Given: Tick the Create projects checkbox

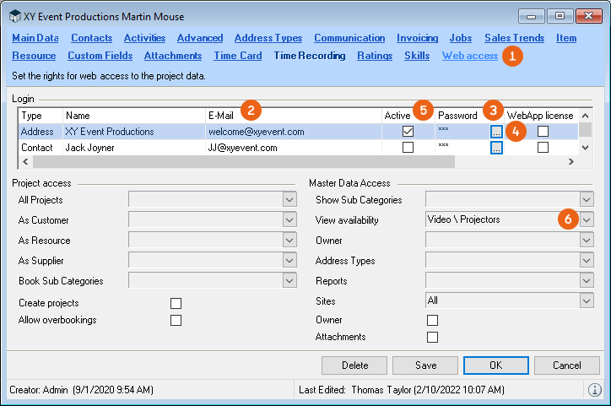Looking at the screenshot, I should 176,303.
